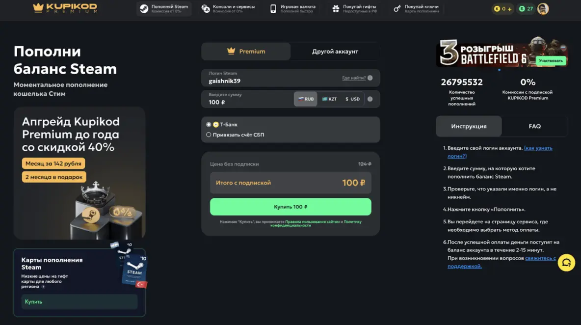Click the info icon beside Где найти
The width and height of the screenshot is (581, 325).
point(370,78)
